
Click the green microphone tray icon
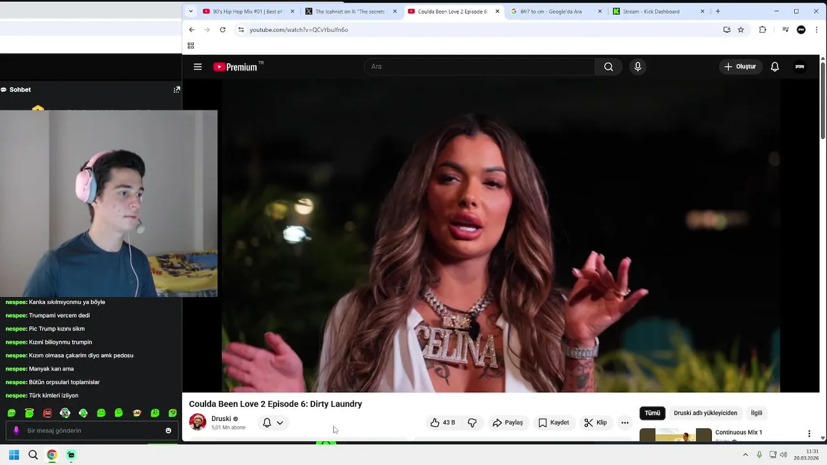759,455
